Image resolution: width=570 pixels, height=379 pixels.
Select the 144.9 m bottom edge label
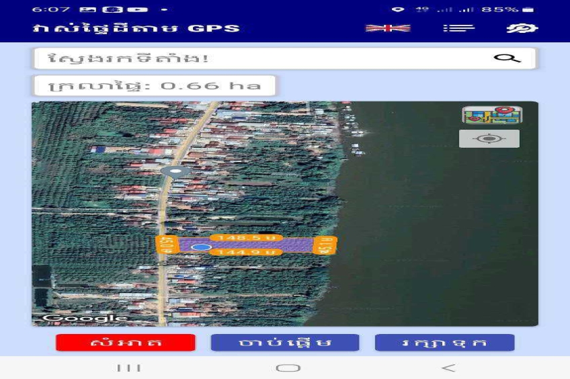(244, 253)
